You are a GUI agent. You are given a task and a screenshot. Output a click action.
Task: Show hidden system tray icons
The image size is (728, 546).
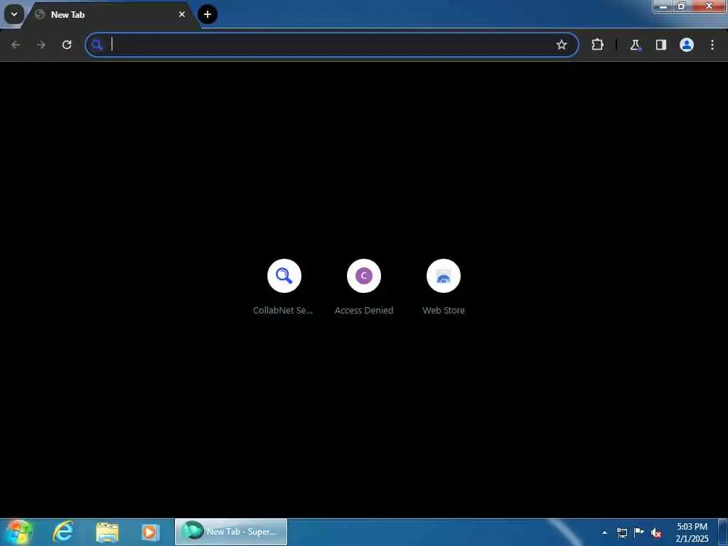(x=604, y=532)
